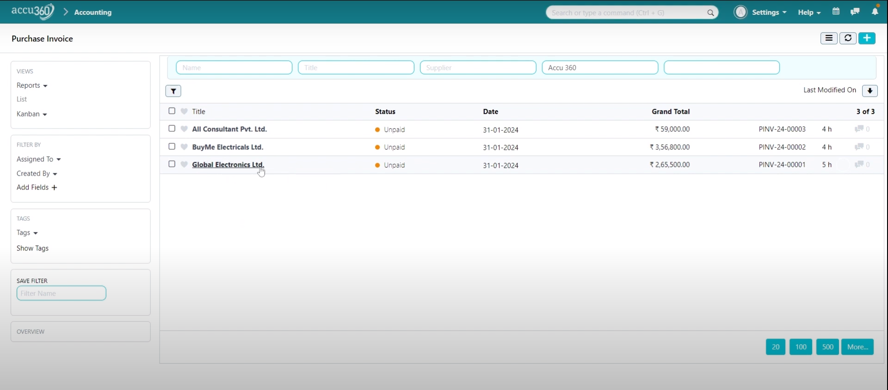Like the Global Electronics Ltd. row heart
This screenshot has height=390, width=888.
coord(184,165)
